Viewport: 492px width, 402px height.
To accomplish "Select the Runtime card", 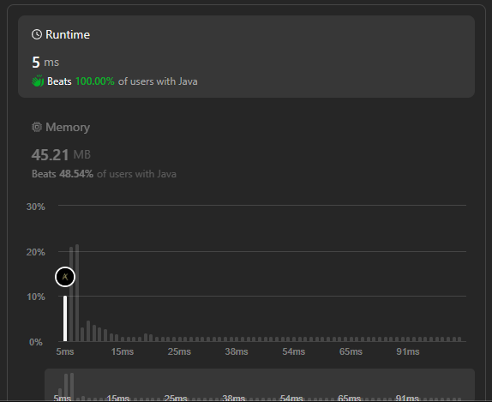I will [246, 57].
